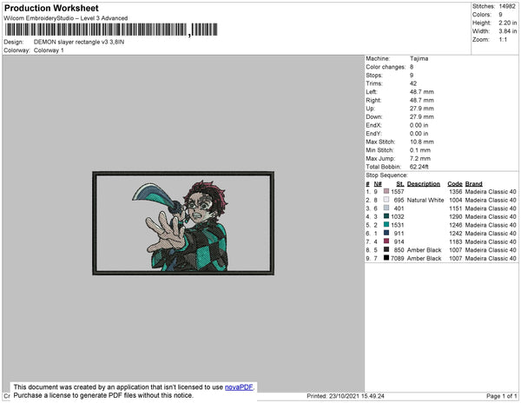Select the dark teal swatch for thread 1032
The width and height of the screenshot is (521, 403).
click(x=386, y=216)
